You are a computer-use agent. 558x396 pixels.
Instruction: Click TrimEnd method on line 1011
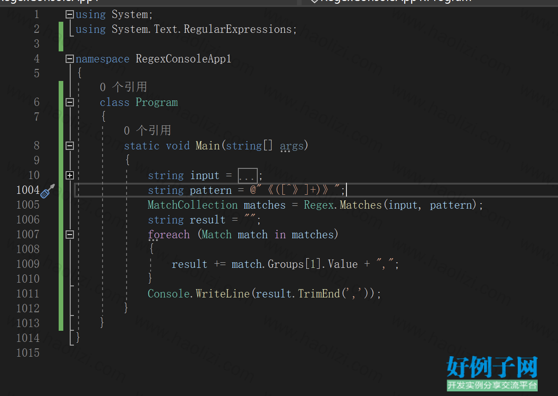click(x=319, y=294)
